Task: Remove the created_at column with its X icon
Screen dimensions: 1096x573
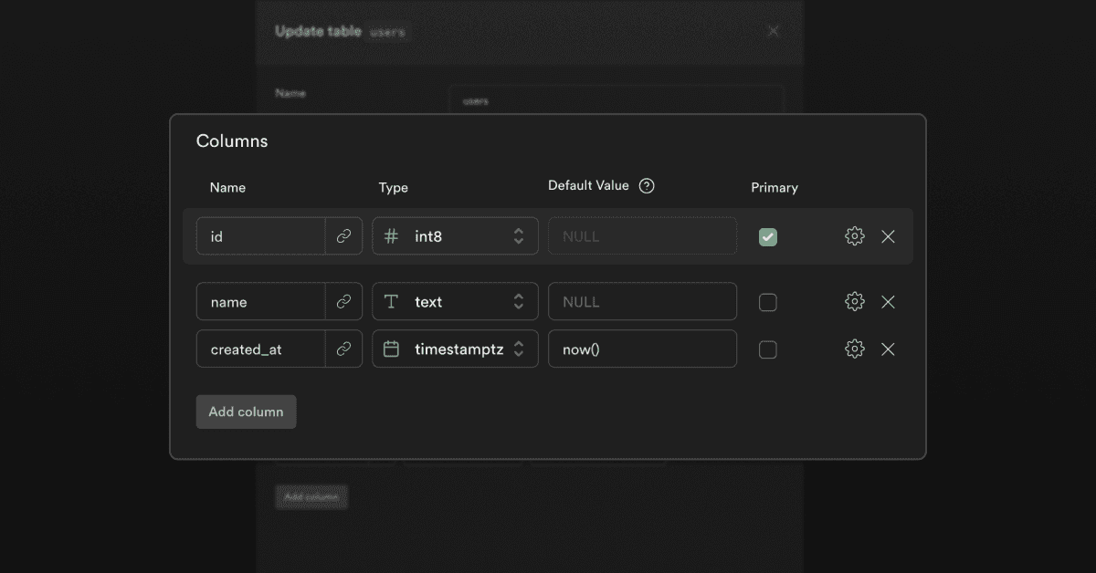Action: click(888, 349)
